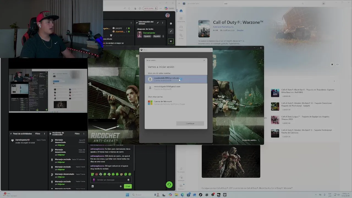
Task: Open Filtro in Acciones de moderador
Action: click(77, 134)
